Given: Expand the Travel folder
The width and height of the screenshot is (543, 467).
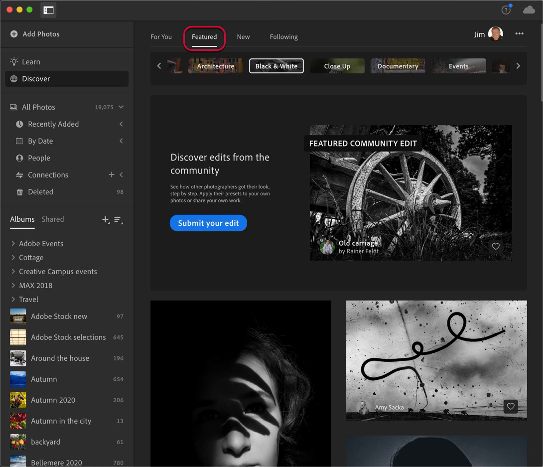Looking at the screenshot, I should click(13, 299).
